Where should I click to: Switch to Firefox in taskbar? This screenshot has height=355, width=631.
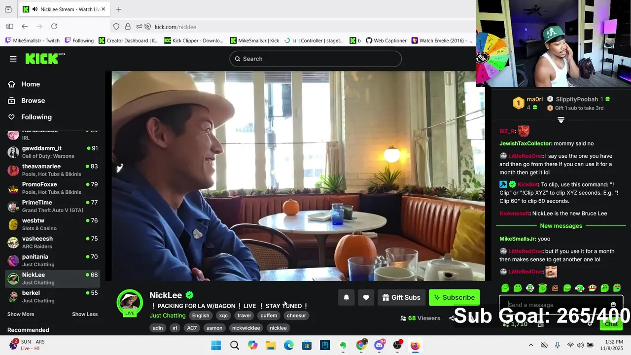(x=415, y=345)
